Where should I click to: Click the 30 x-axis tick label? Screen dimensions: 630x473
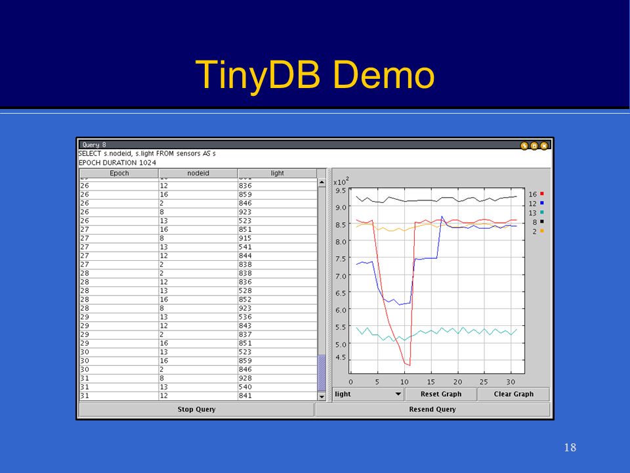click(x=511, y=382)
